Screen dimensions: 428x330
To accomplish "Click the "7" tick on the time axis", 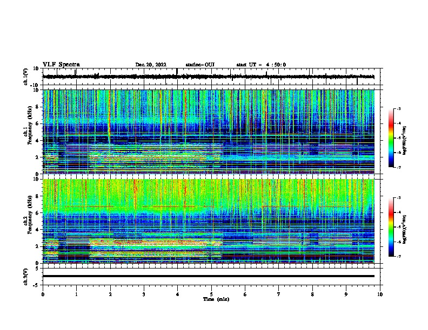I will coord(279,294).
